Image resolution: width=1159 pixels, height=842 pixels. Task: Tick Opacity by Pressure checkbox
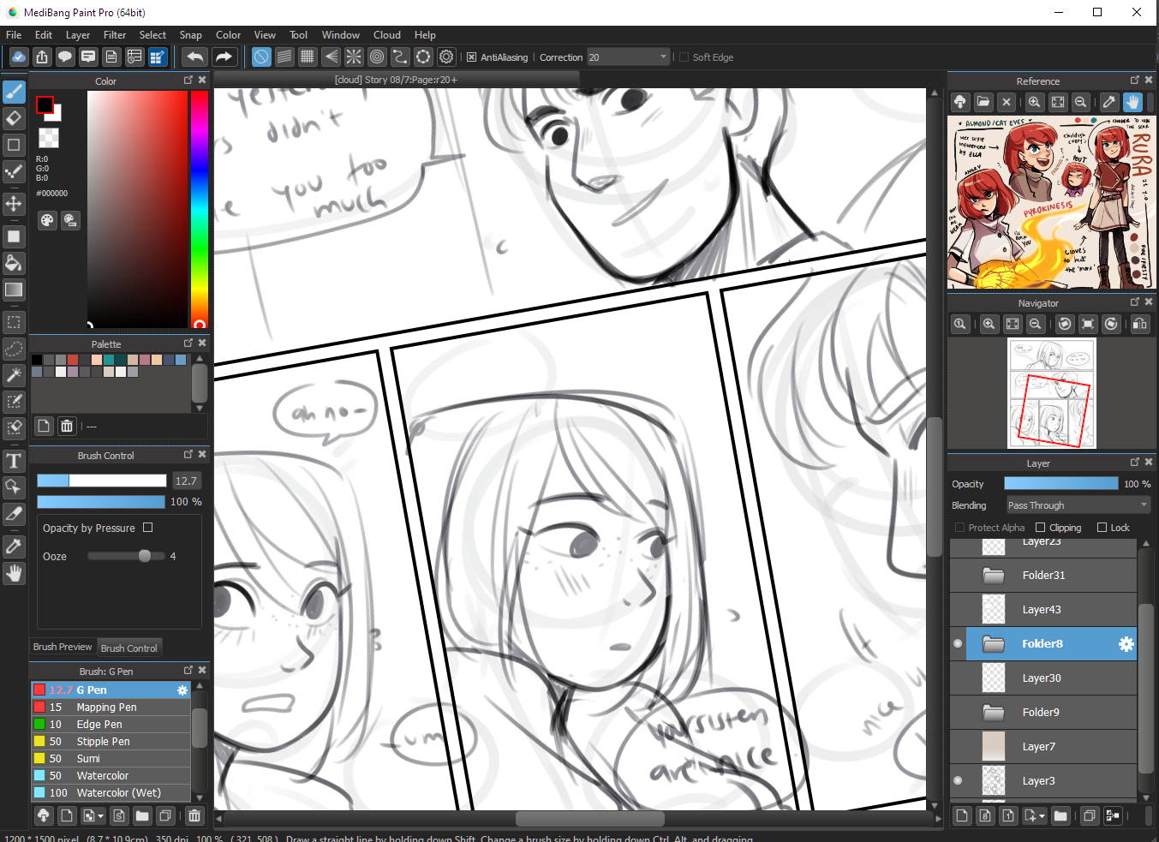[148, 528]
